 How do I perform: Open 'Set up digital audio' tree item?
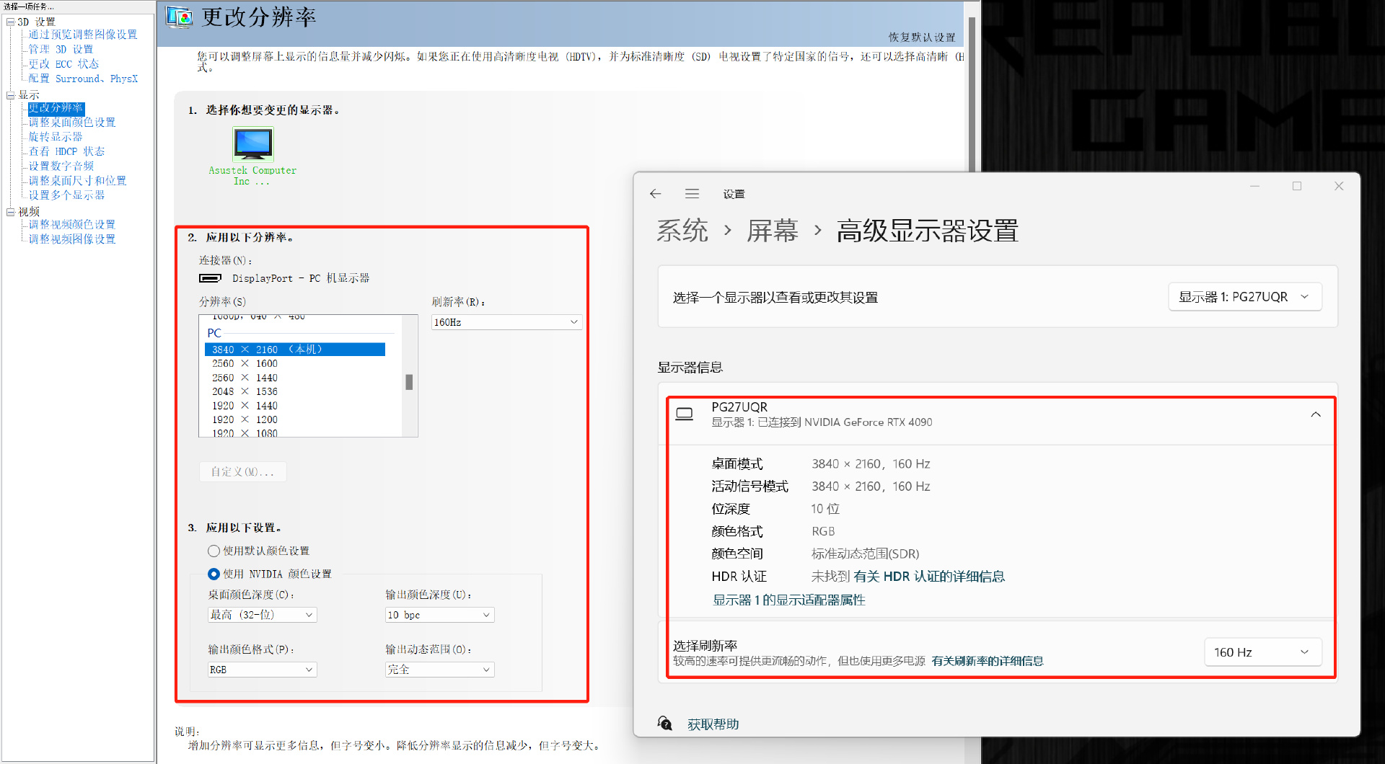click(x=61, y=166)
